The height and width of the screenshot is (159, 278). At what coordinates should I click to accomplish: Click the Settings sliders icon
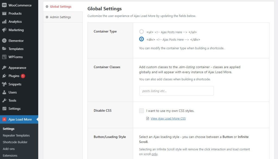coord(4,109)
